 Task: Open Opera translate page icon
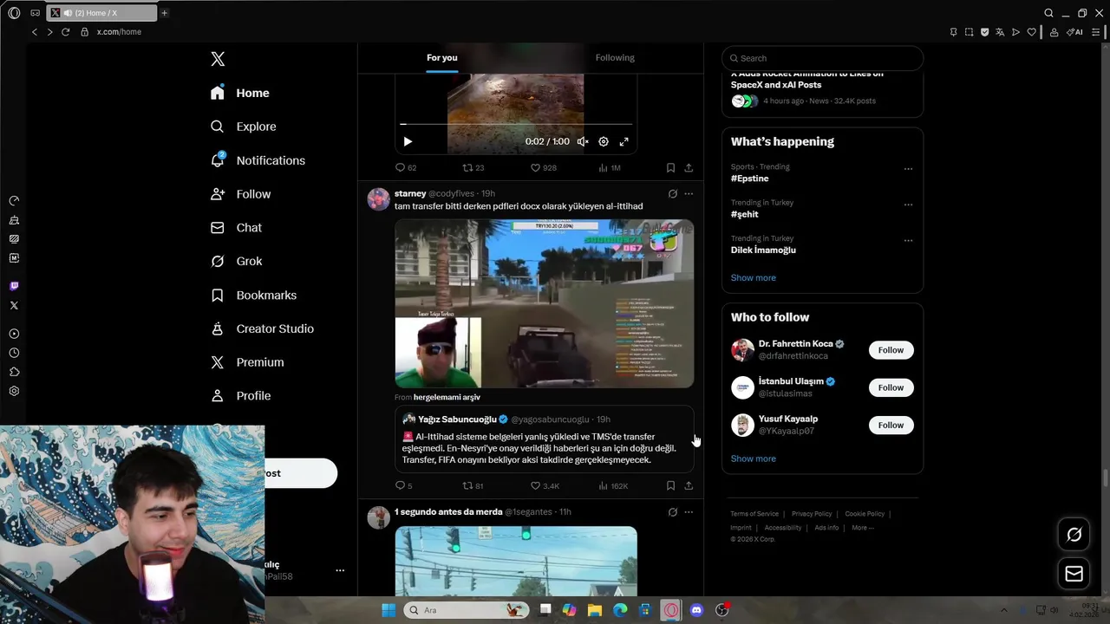[1000, 32]
